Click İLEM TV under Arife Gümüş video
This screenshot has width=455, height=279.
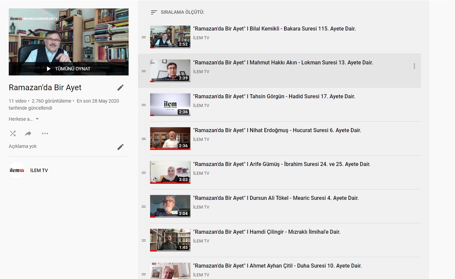(201, 173)
